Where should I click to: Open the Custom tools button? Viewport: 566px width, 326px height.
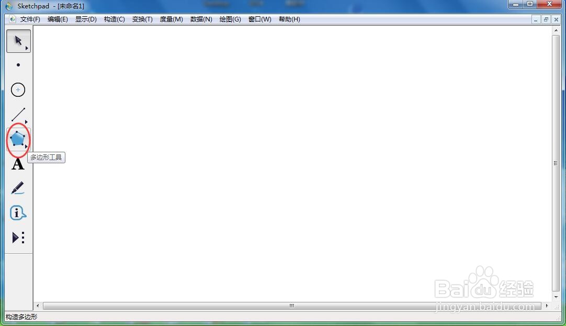pos(18,238)
